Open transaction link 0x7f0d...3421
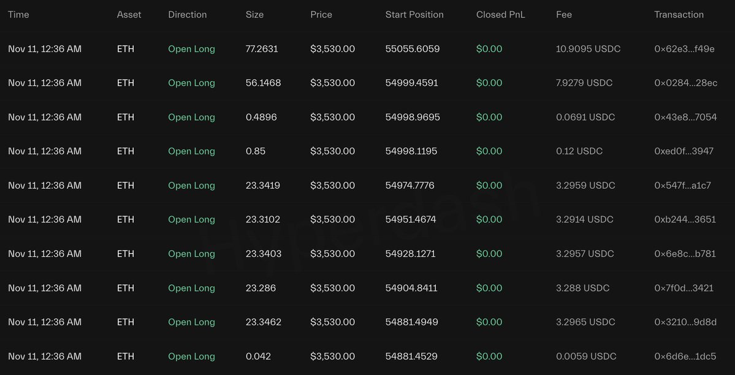The image size is (735, 375). click(x=684, y=288)
